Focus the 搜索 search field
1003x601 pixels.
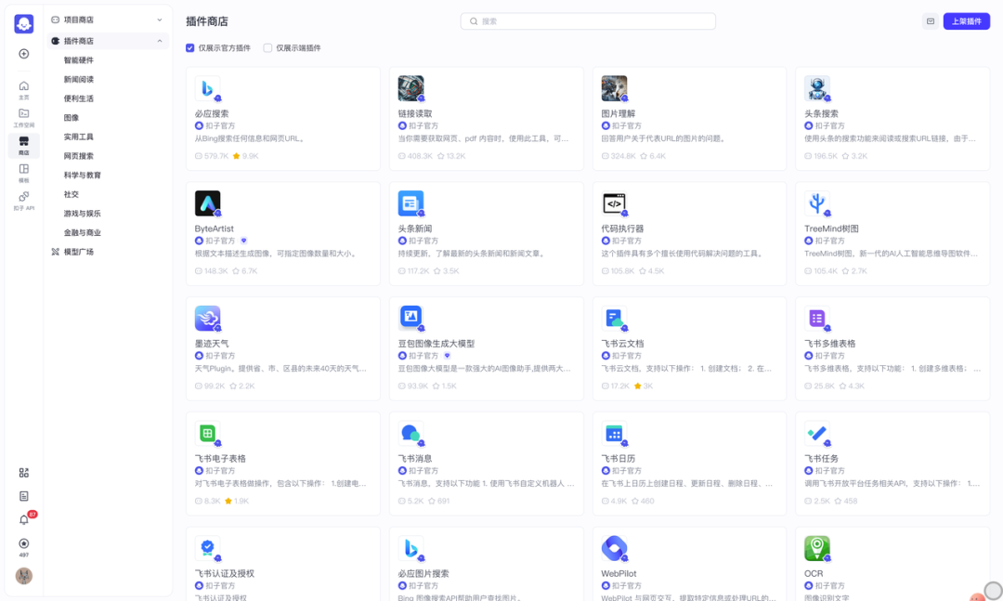588,21
